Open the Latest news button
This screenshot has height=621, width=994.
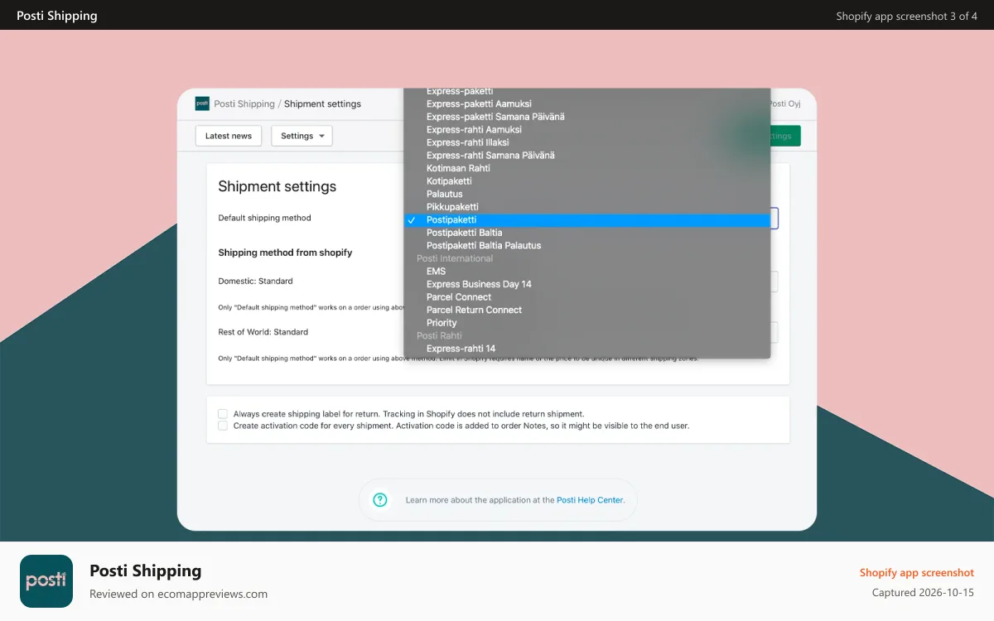[x=229, y=136]
